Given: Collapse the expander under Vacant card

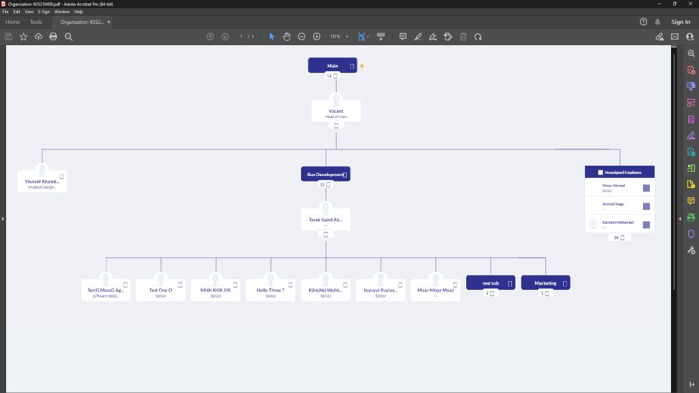Looking at the screenshot, I should (x=336, y=126).
